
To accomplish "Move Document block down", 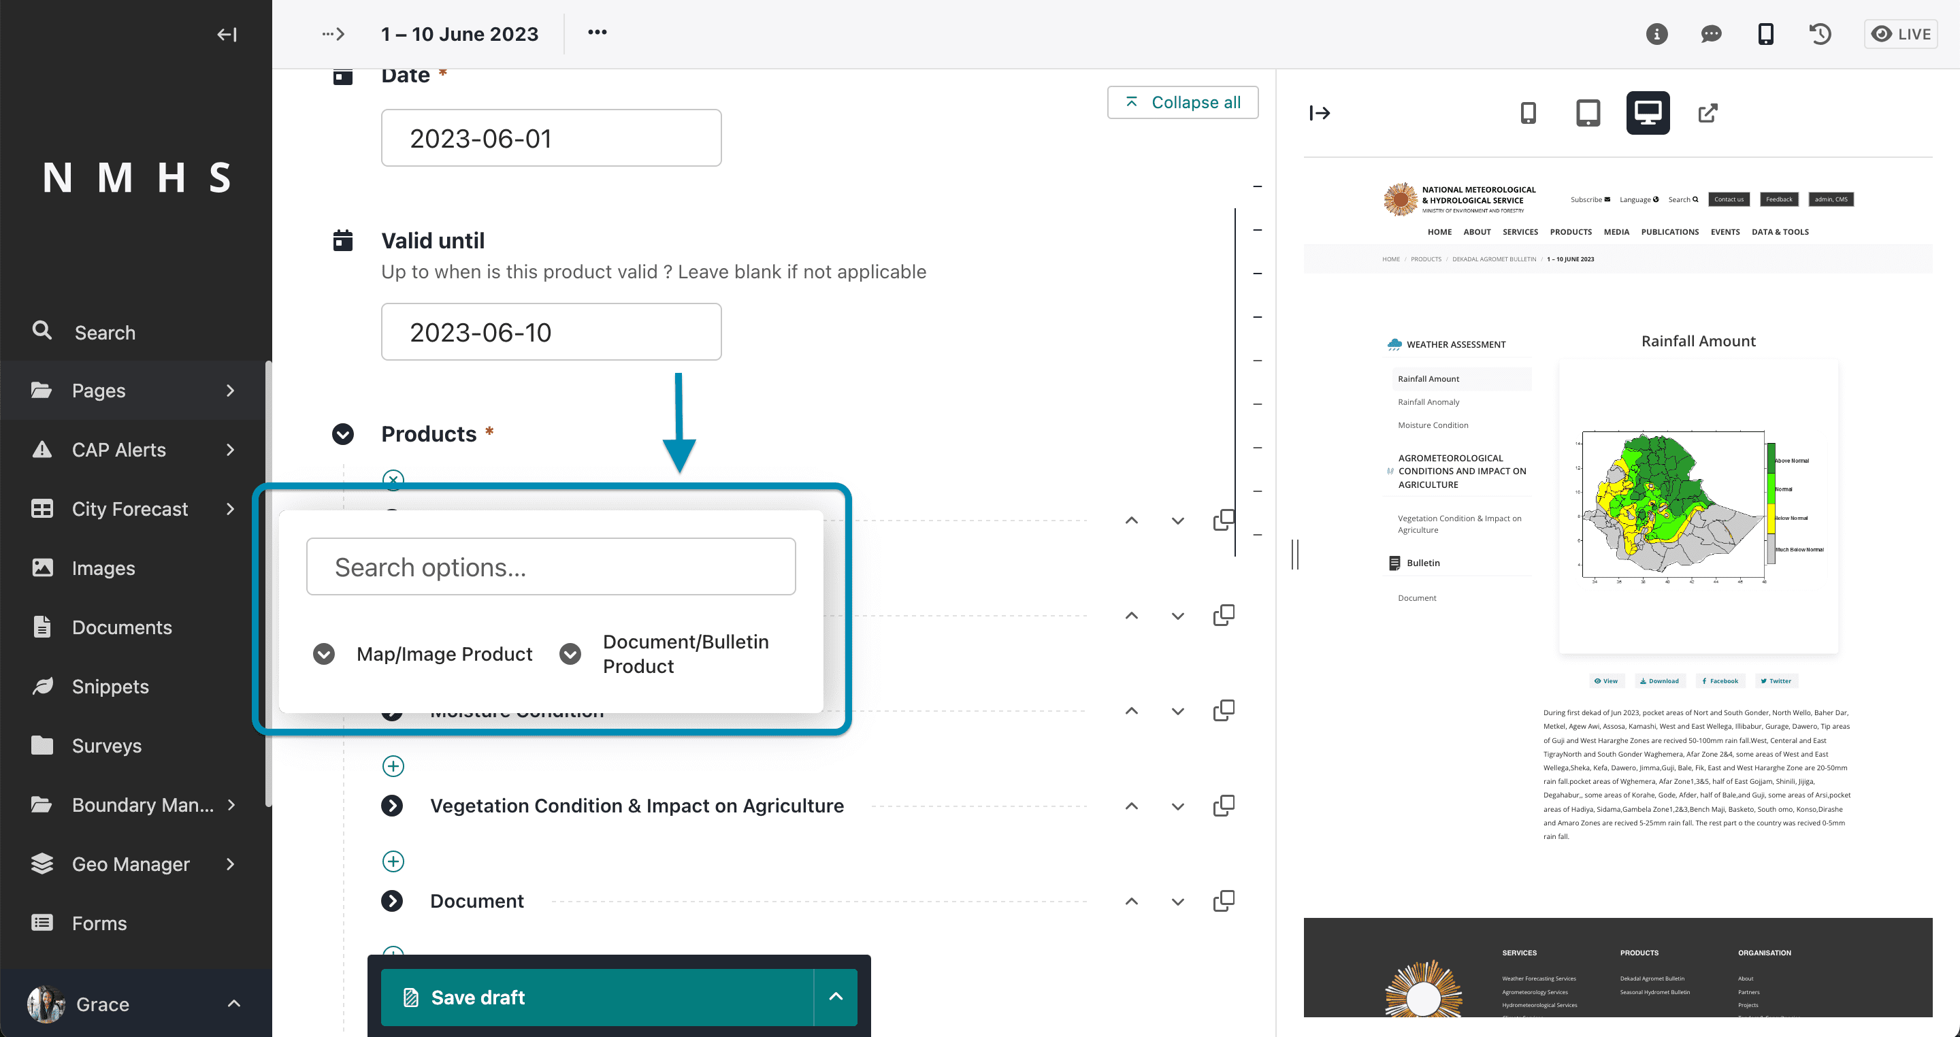I will (1178, 901).
